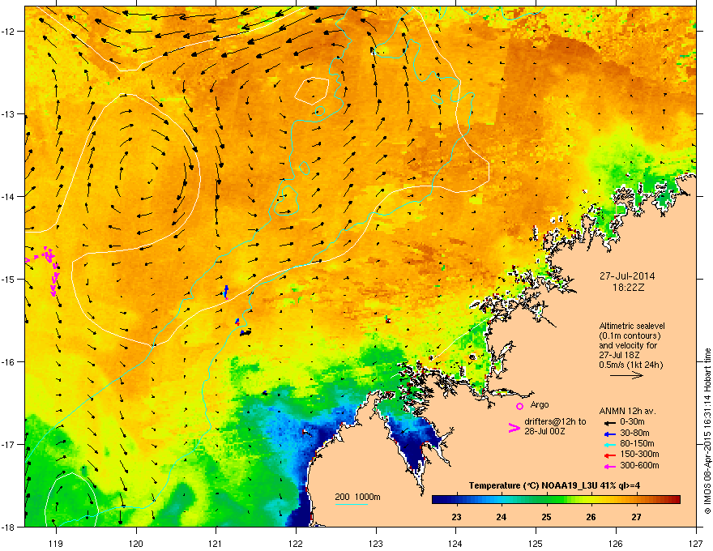Click longitude axis label '120'
The width and height of the screenshot is (713, 551).
point(135,543)
